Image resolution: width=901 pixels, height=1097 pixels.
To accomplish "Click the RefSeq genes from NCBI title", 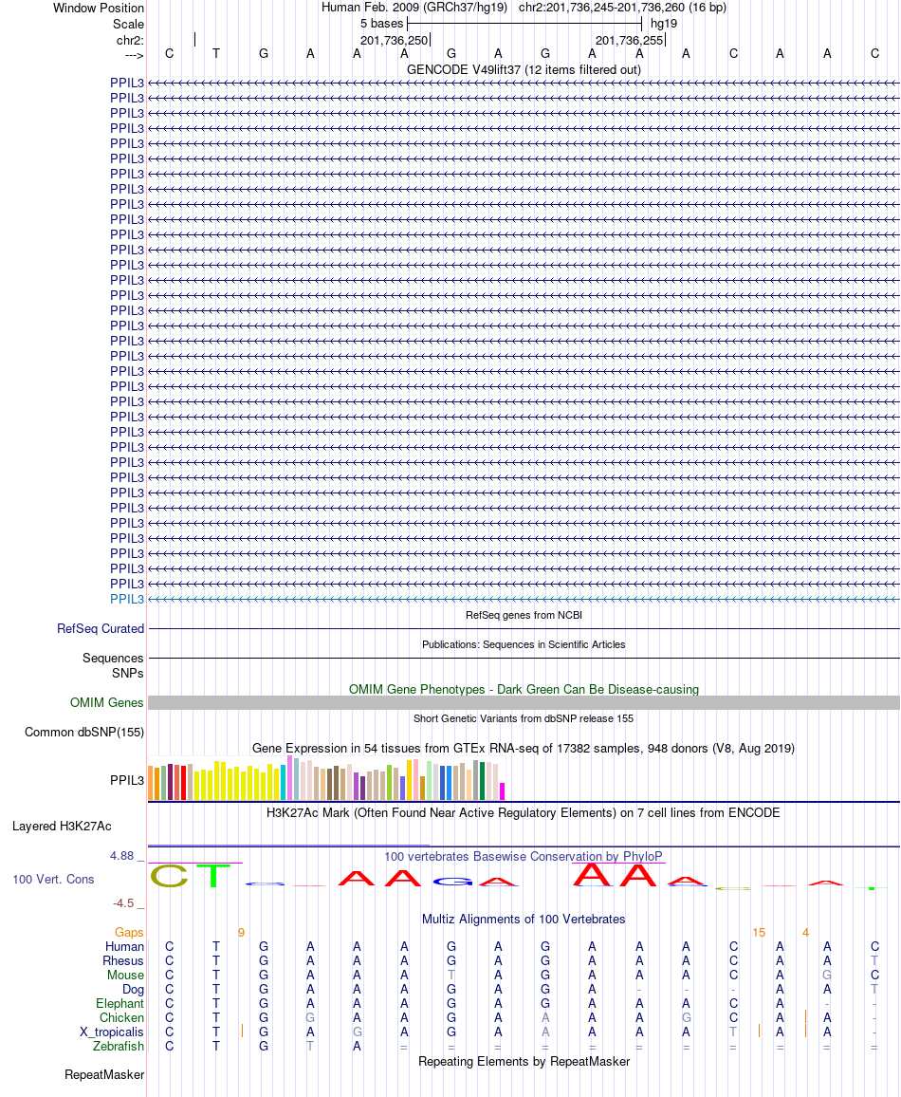I will tap(524, 615).
